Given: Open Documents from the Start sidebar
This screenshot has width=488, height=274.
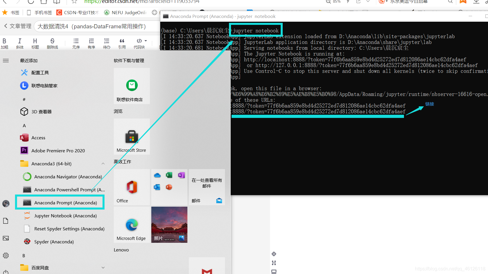Looking at the screenshot, I should point(6,221).
